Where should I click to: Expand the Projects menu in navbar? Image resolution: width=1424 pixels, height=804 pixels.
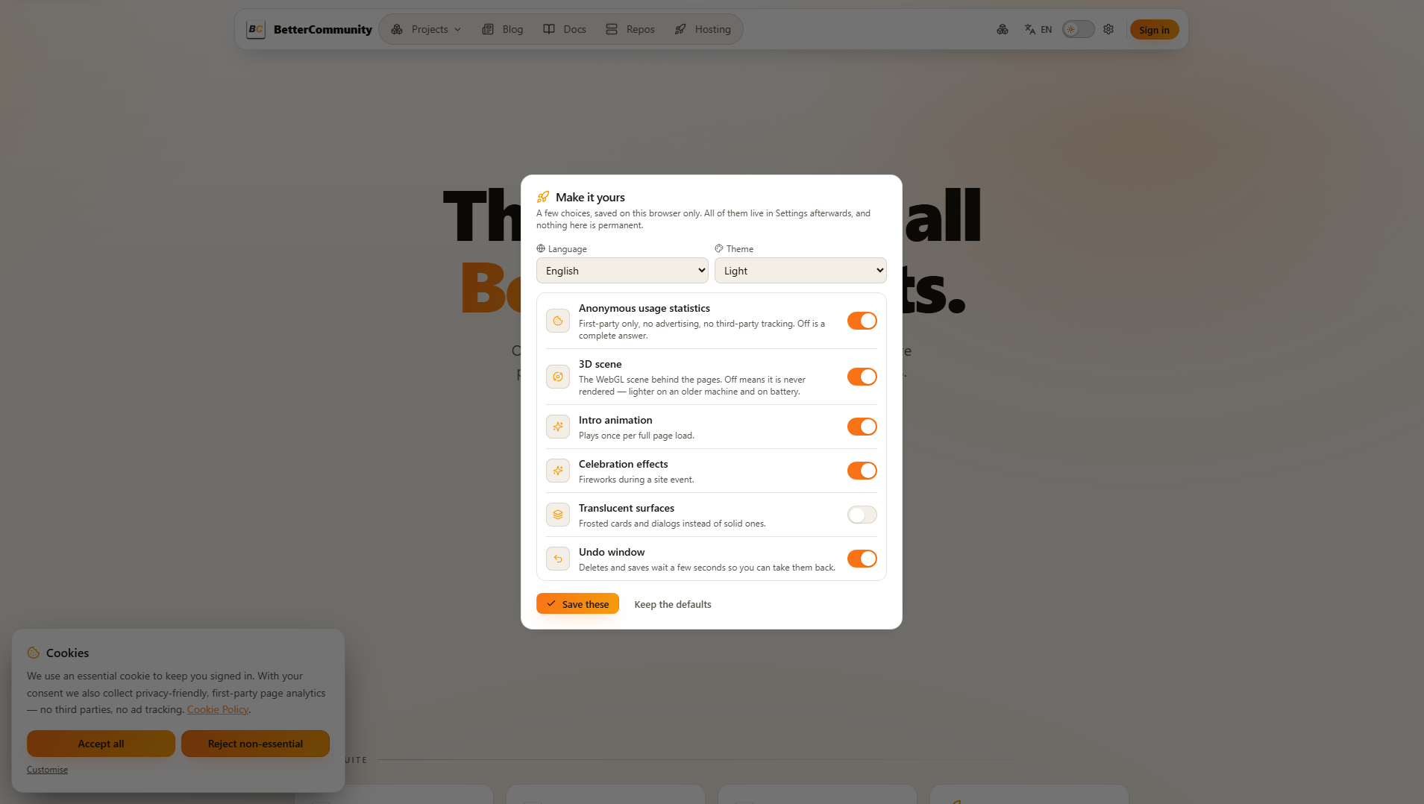point(426,29)
